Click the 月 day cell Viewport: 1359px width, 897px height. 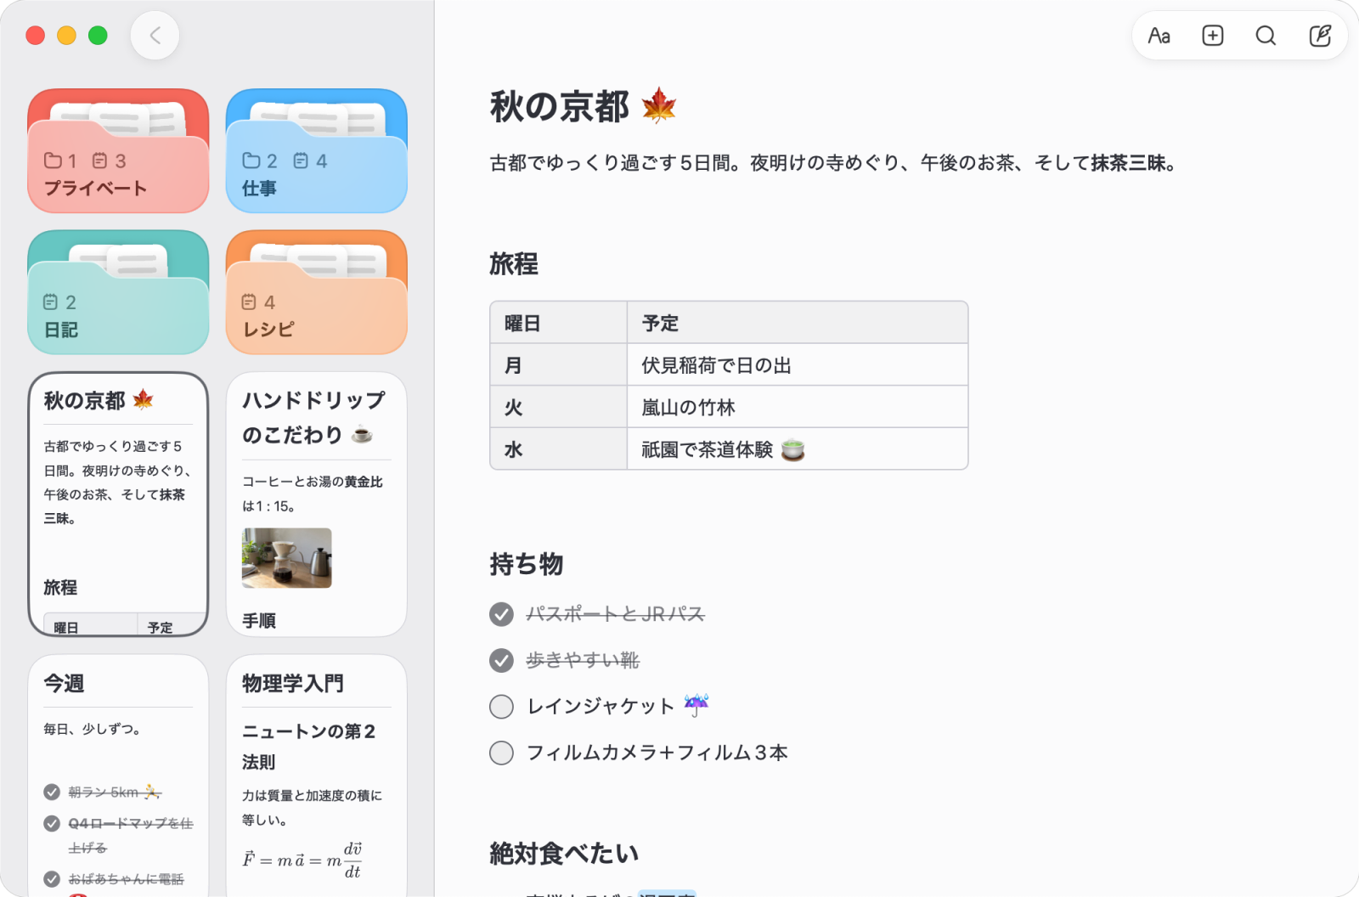pyautogui.click(x=559, y=365)
